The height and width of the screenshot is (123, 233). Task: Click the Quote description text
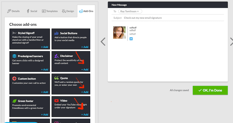69,84
